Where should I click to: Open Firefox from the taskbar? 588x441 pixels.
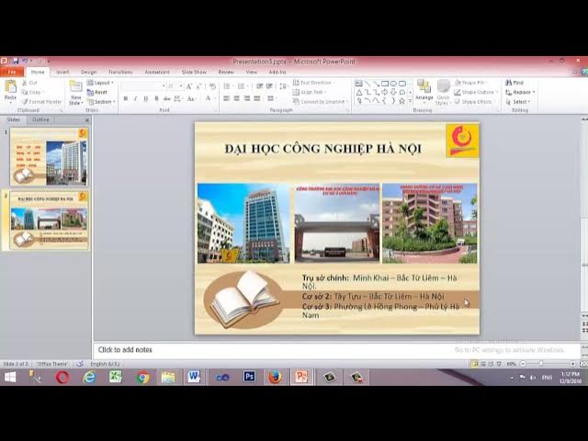pos(275,377)
